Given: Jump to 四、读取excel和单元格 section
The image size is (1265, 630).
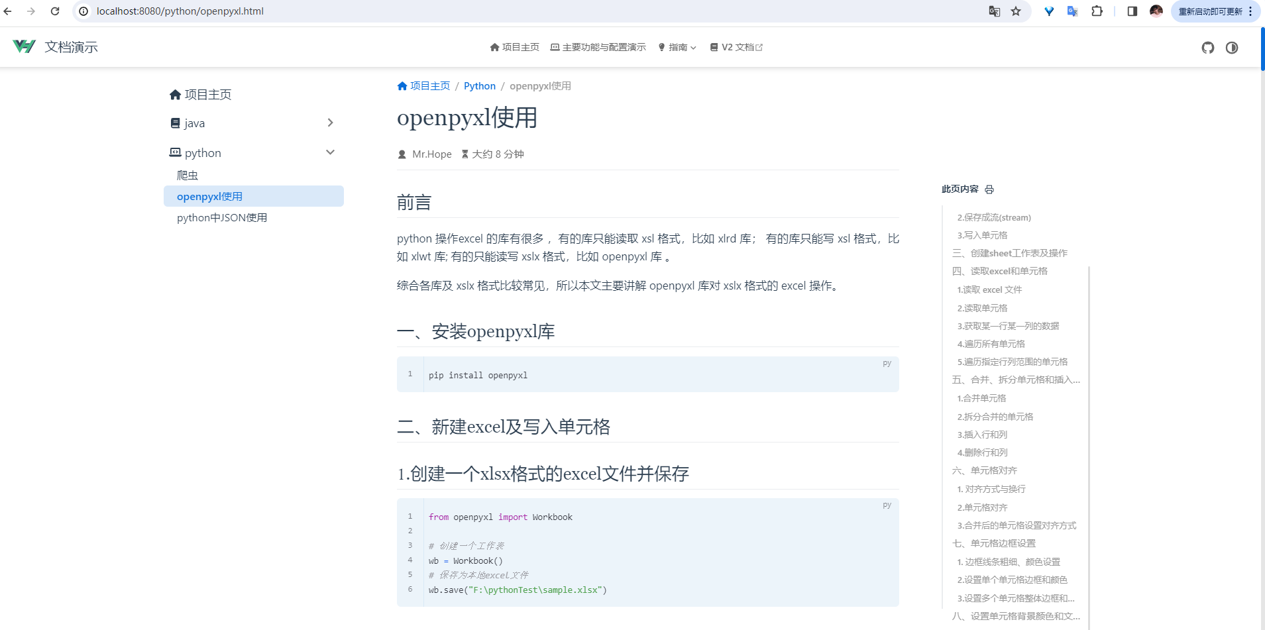Looking at the screenshot, I should pyautogui.click(x=1000, y=271).
